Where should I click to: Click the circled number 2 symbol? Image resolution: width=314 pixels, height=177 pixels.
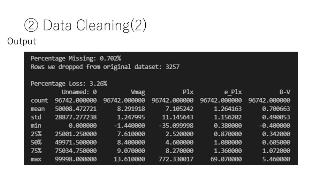pos(31,26)
